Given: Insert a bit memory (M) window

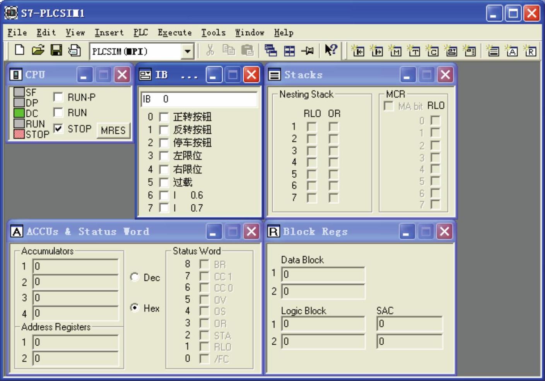Looking at the screenshot, I should pyautogui.click(x=395, y=51).
